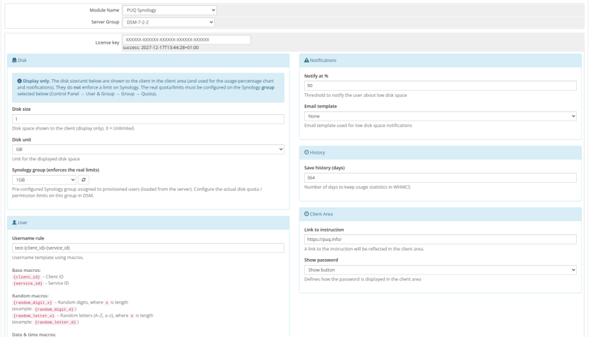Click the 'Server Group' label

[x=105, y=22]
